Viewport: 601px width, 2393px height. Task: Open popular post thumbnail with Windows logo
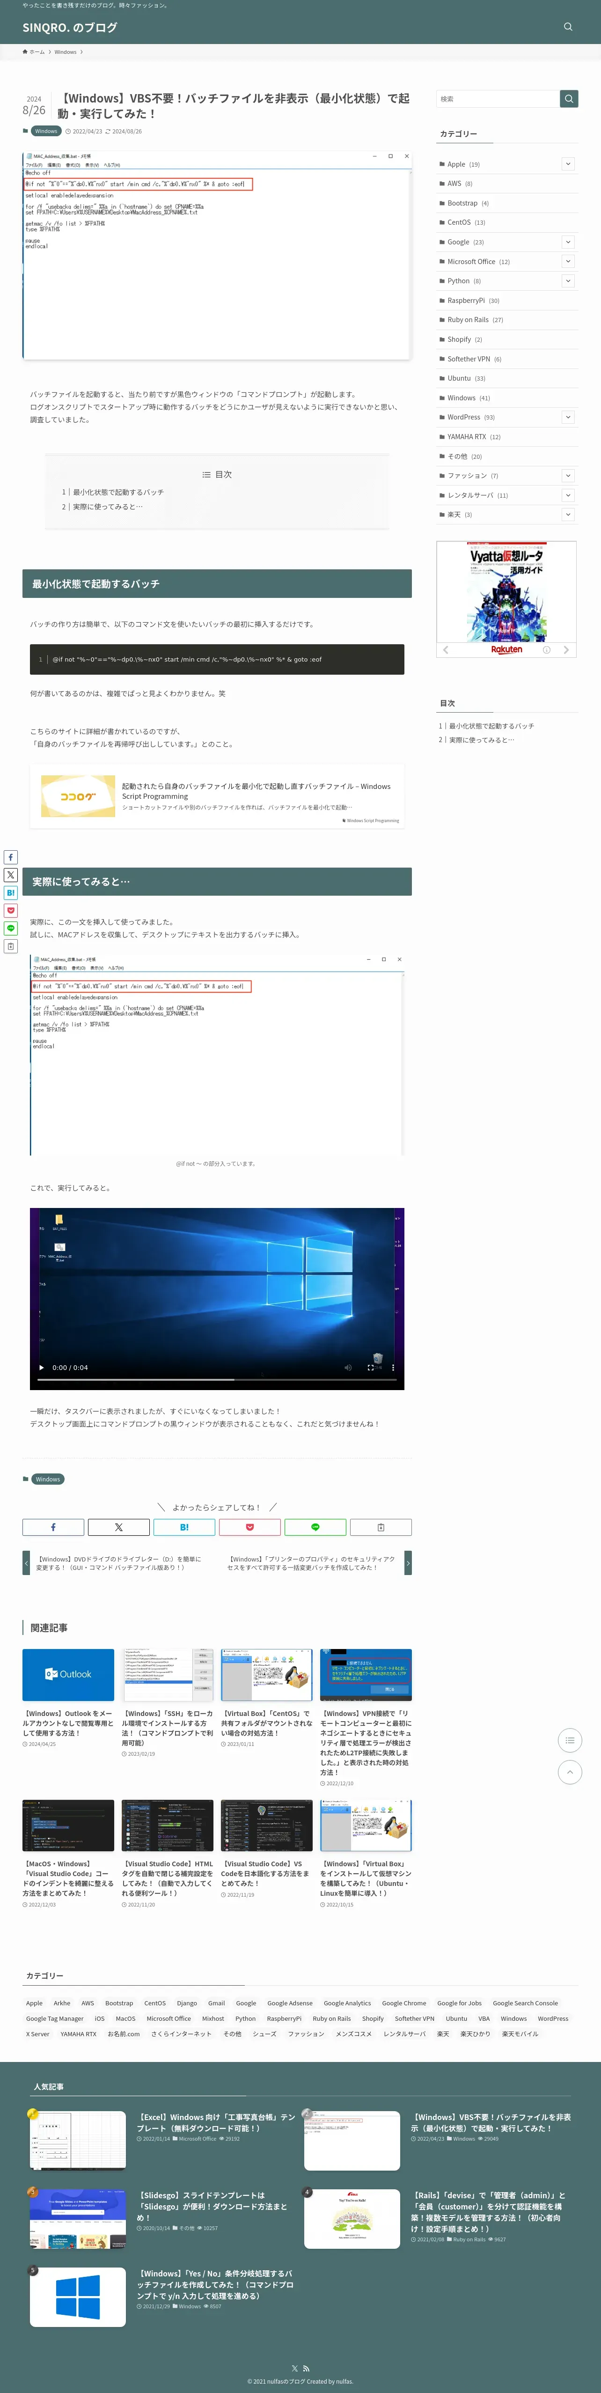pyautogui.click(x=78, y=2297)
